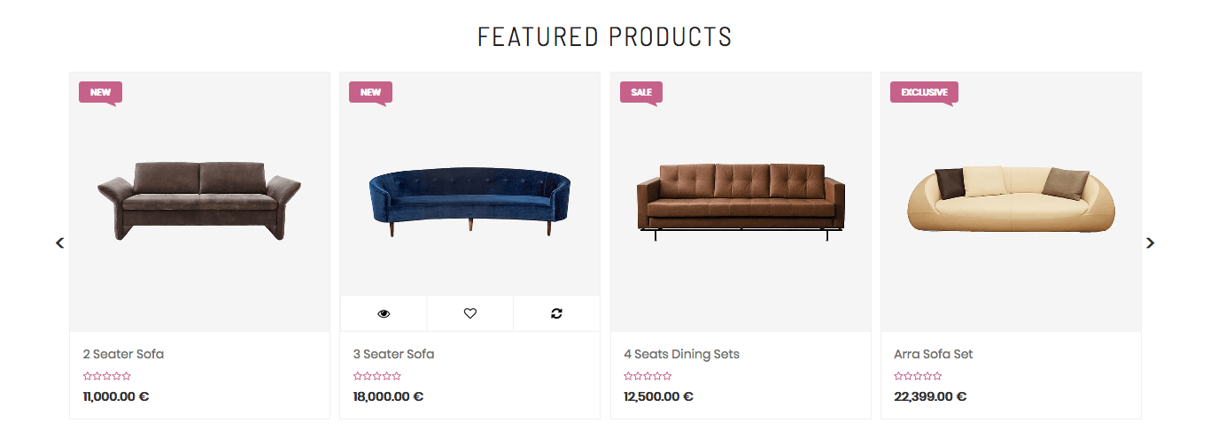The width and height of the screenshot is (1210, 446).
Task: Click the beige round sofa image
Action: pyautogui.click(x=1011, y=200)
